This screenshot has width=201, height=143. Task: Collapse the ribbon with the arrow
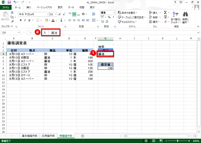click(x=198, y=27)
